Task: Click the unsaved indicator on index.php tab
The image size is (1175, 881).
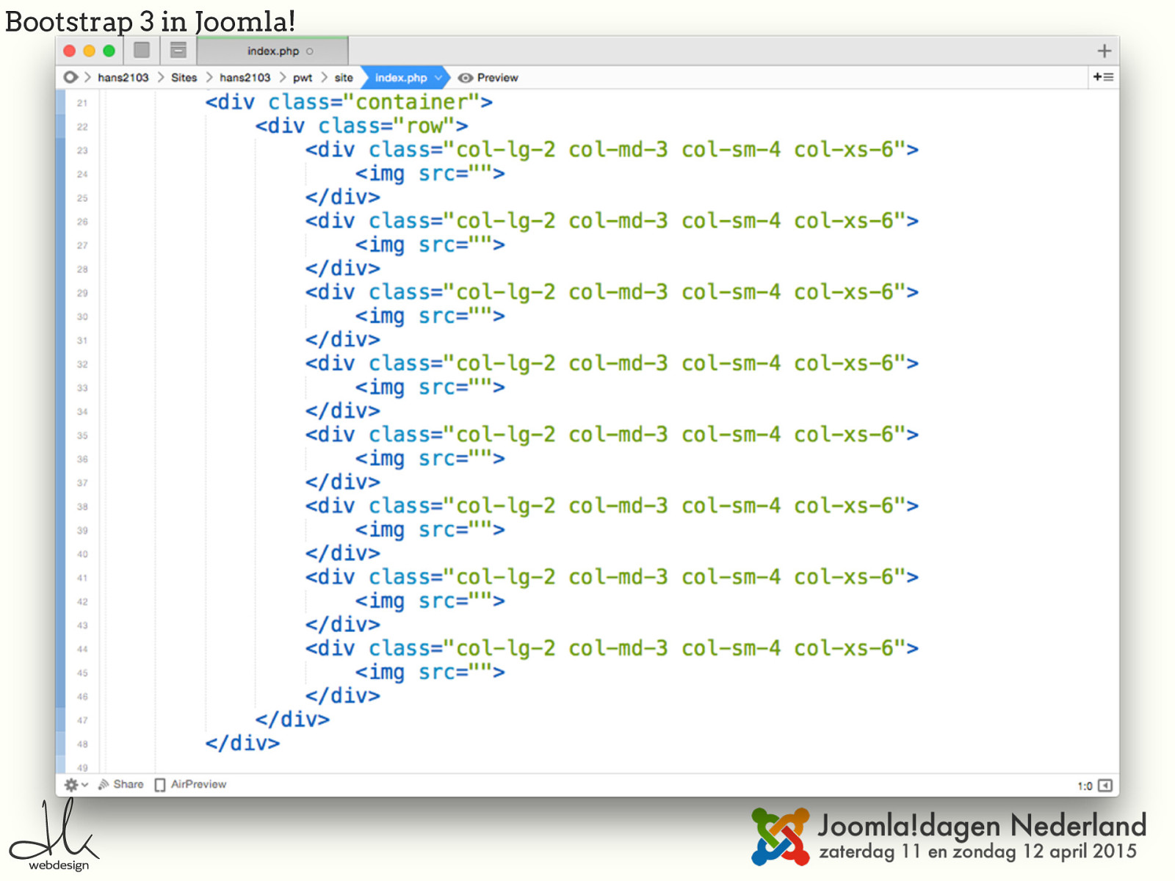Action: (x=310, y=51)
